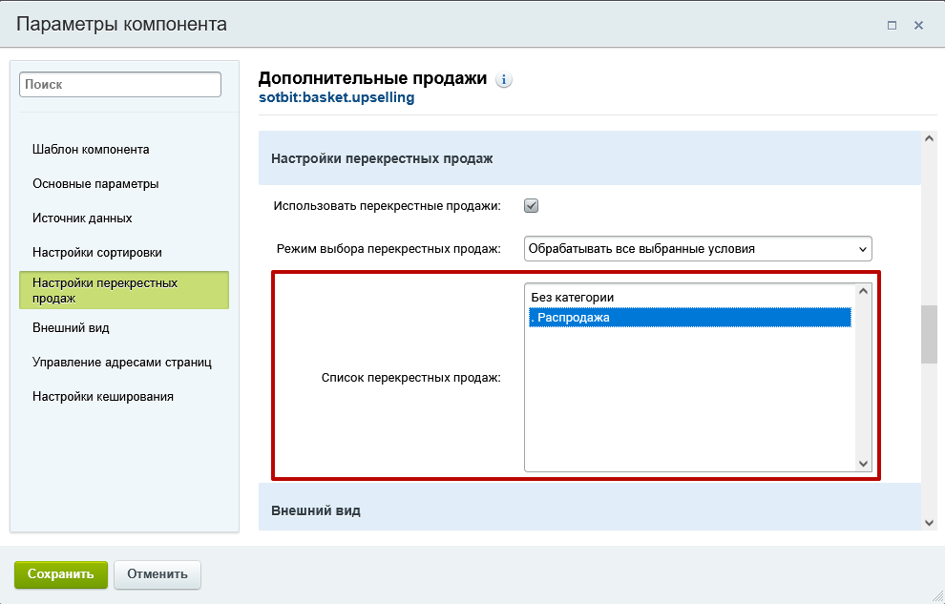Save changes with the 'Сохранить' button
This screenshot has height=604, width=945.
pyautogui.click(x=60, y=574)
